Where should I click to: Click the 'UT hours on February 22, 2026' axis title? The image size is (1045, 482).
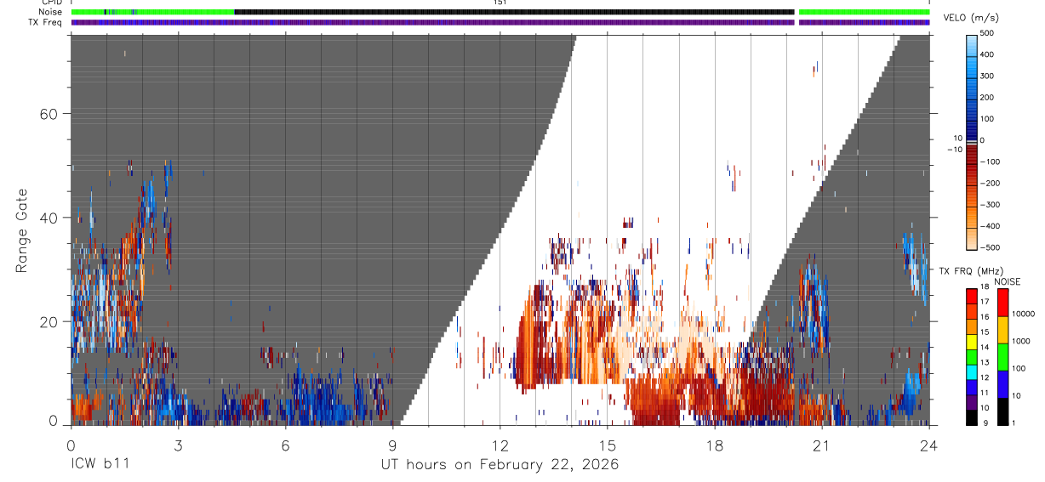point(500,465)
